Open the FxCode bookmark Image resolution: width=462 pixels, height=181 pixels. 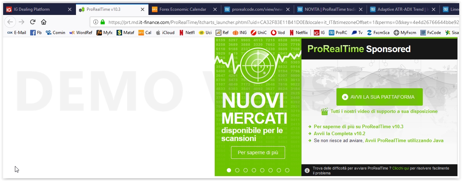click(430, 33)
